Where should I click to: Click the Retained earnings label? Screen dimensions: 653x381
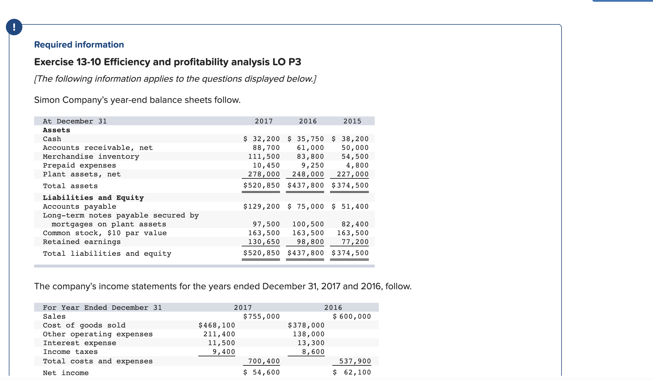pos(81,242)
